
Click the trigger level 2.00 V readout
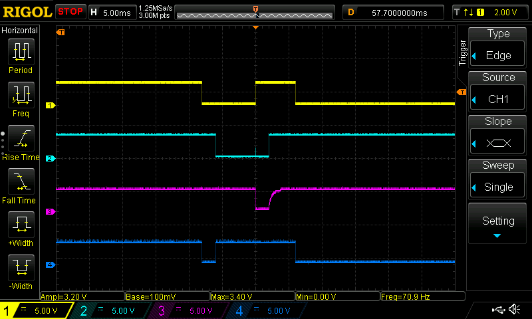(505, 13)
